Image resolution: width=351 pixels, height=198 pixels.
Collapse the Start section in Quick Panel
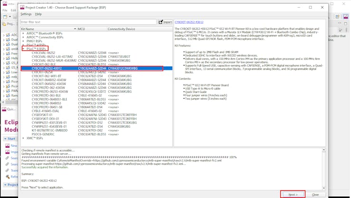tap(5, 139)
